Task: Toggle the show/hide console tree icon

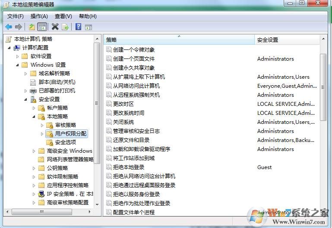Action: pos(42,27)
